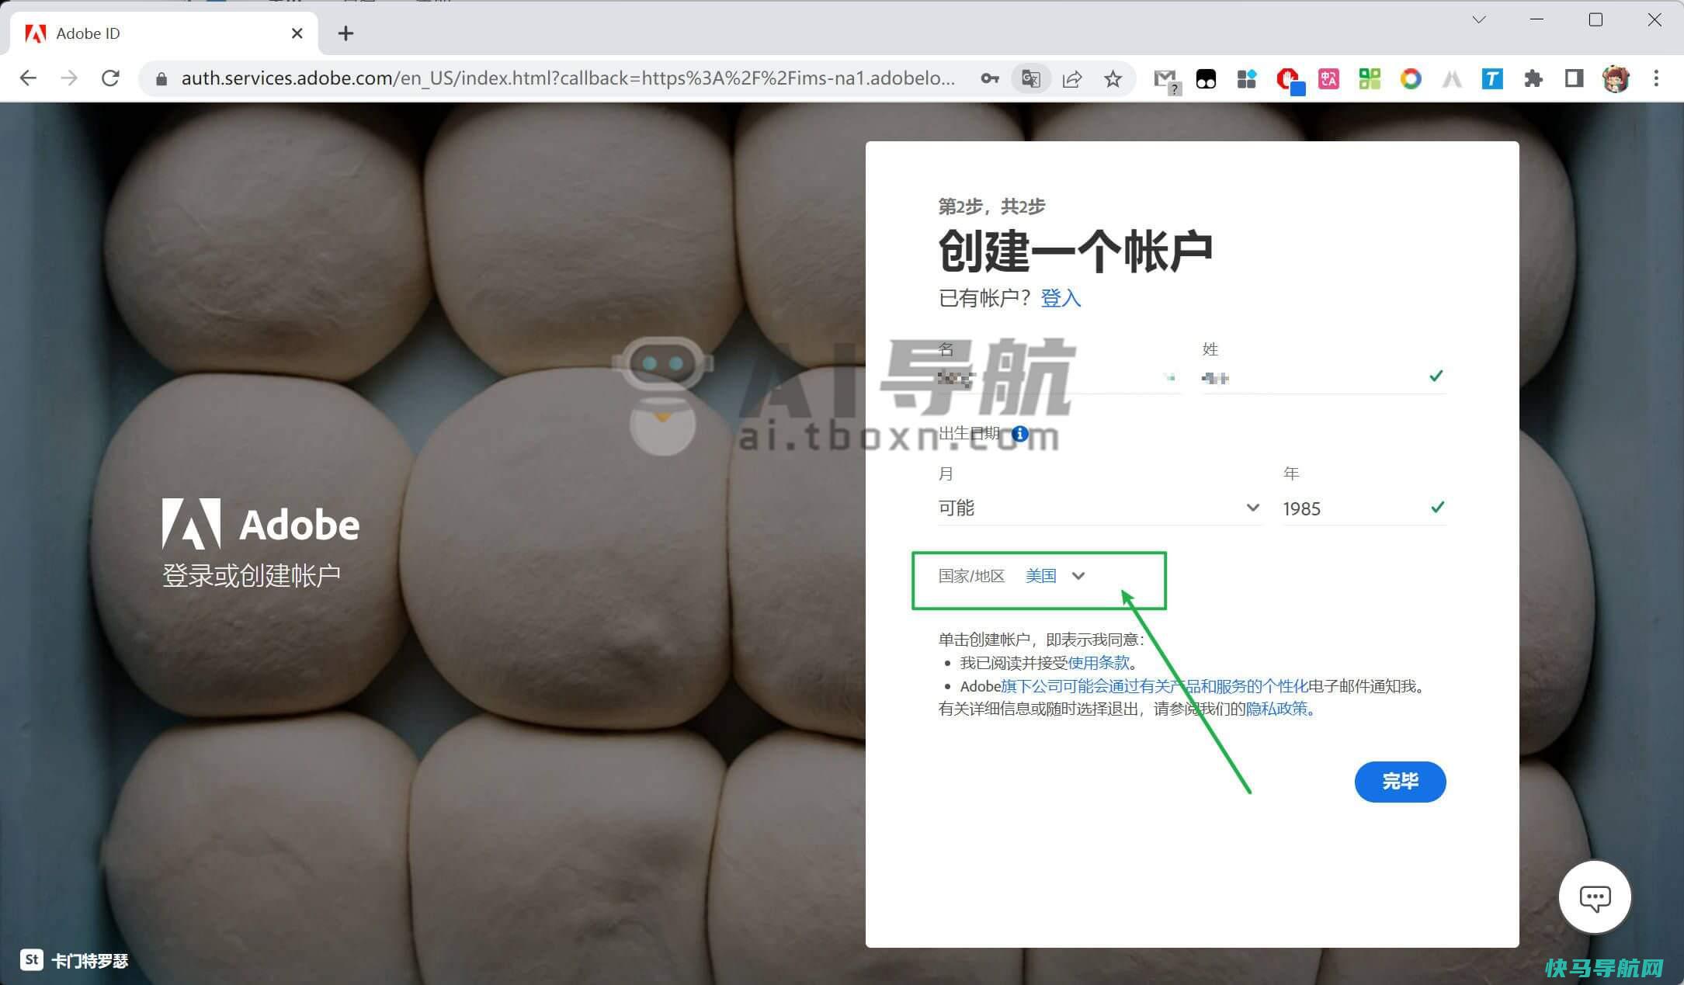Open the black mask extension icon

pyautogui.click(x=1206, y=79)
